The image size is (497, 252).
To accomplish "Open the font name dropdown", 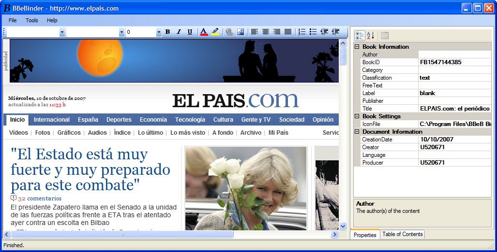I will (122, 32).
